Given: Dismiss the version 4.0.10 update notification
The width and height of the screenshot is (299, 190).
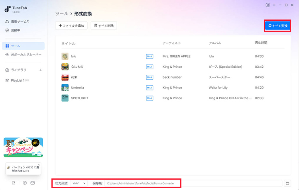Looking at the screenshot, I should click(39, 165).
